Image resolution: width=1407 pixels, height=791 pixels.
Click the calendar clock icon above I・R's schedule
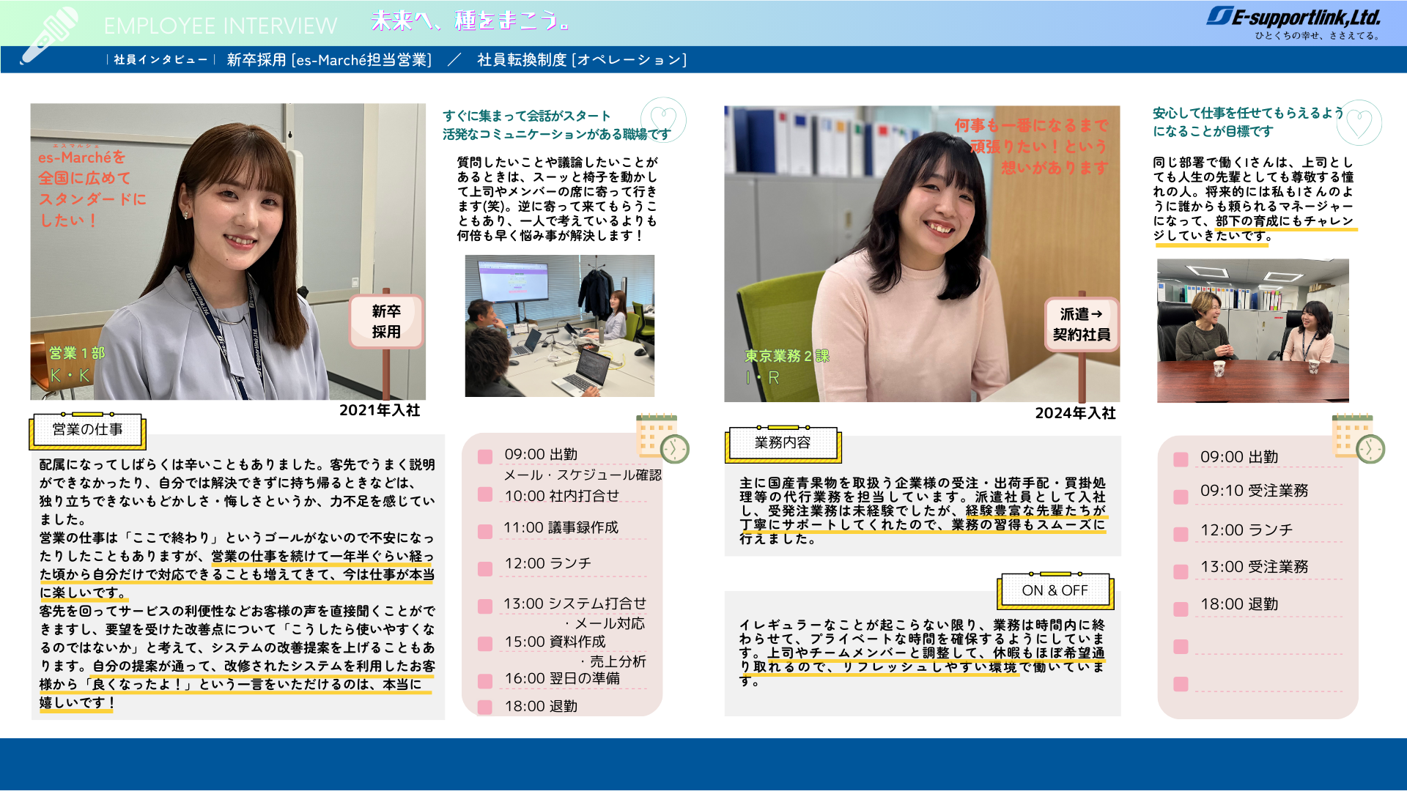pyautogui.click(x=1358, y=438)
